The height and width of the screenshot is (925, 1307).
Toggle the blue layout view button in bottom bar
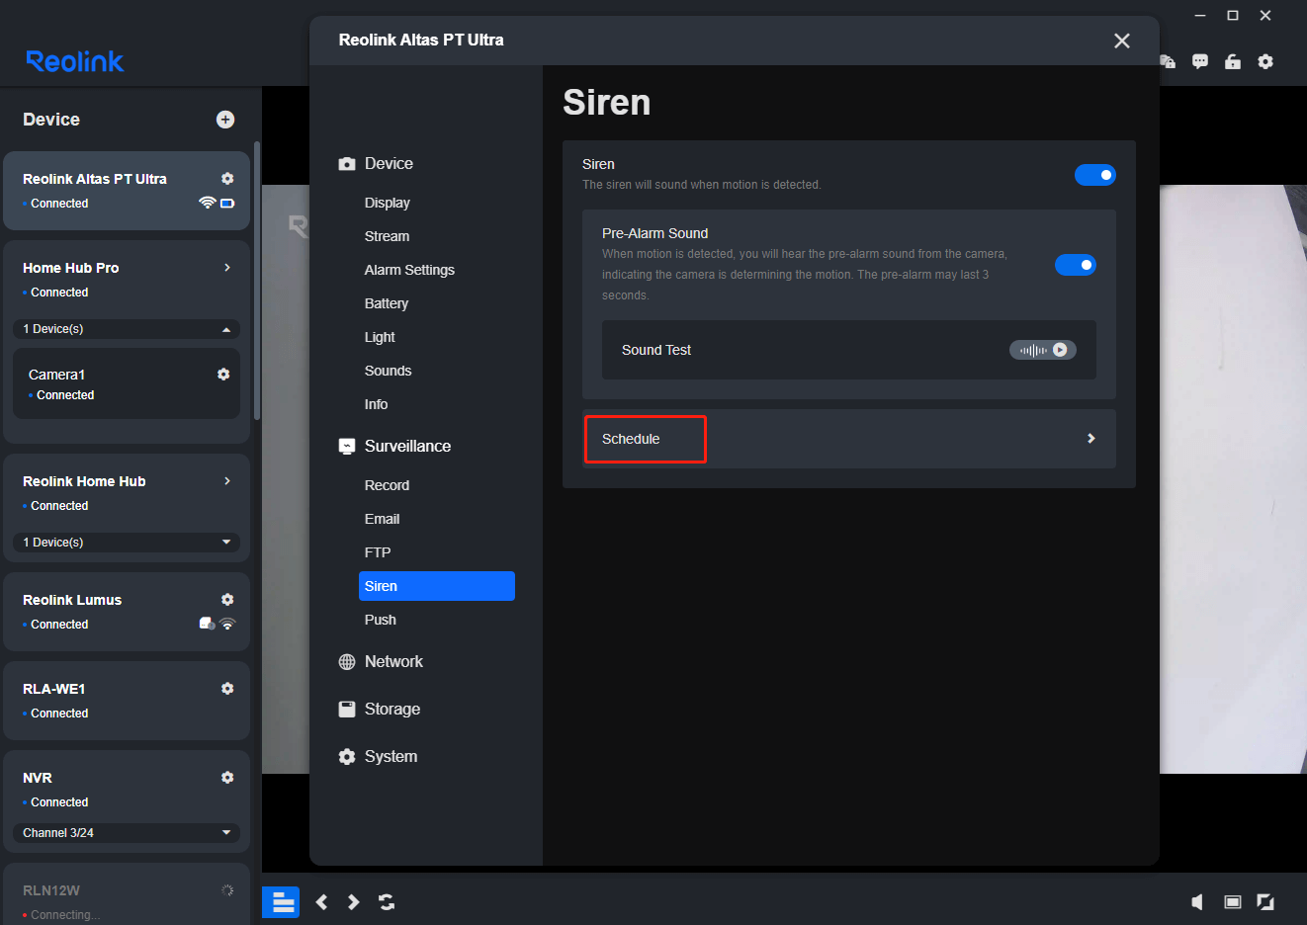click(x=281, y=902)
